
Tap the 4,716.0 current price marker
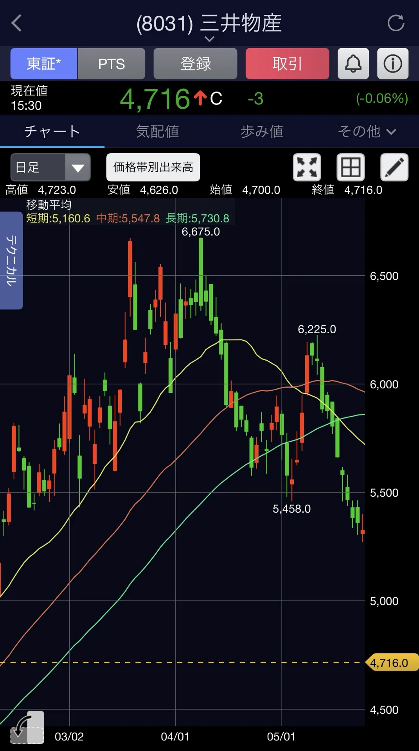coord(391,663)
